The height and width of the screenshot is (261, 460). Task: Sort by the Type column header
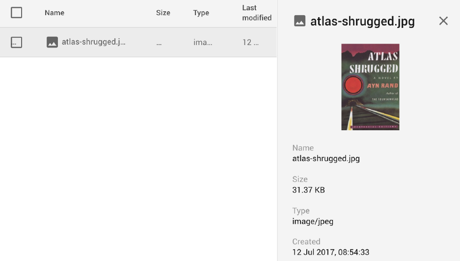click(x=201, y=13)
